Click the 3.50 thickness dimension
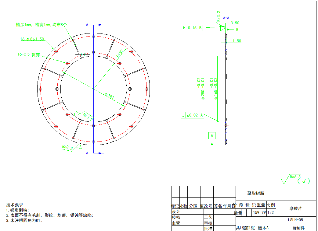318x231 pixels. click(235, 23)
